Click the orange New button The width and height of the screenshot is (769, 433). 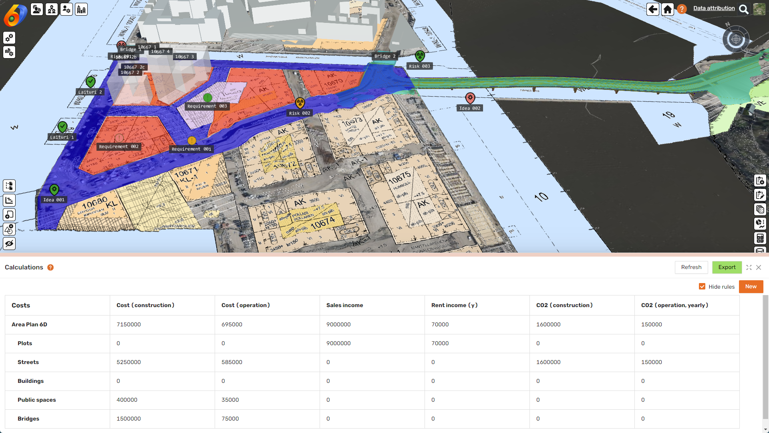pyautogui.click(x=751, y=287)
